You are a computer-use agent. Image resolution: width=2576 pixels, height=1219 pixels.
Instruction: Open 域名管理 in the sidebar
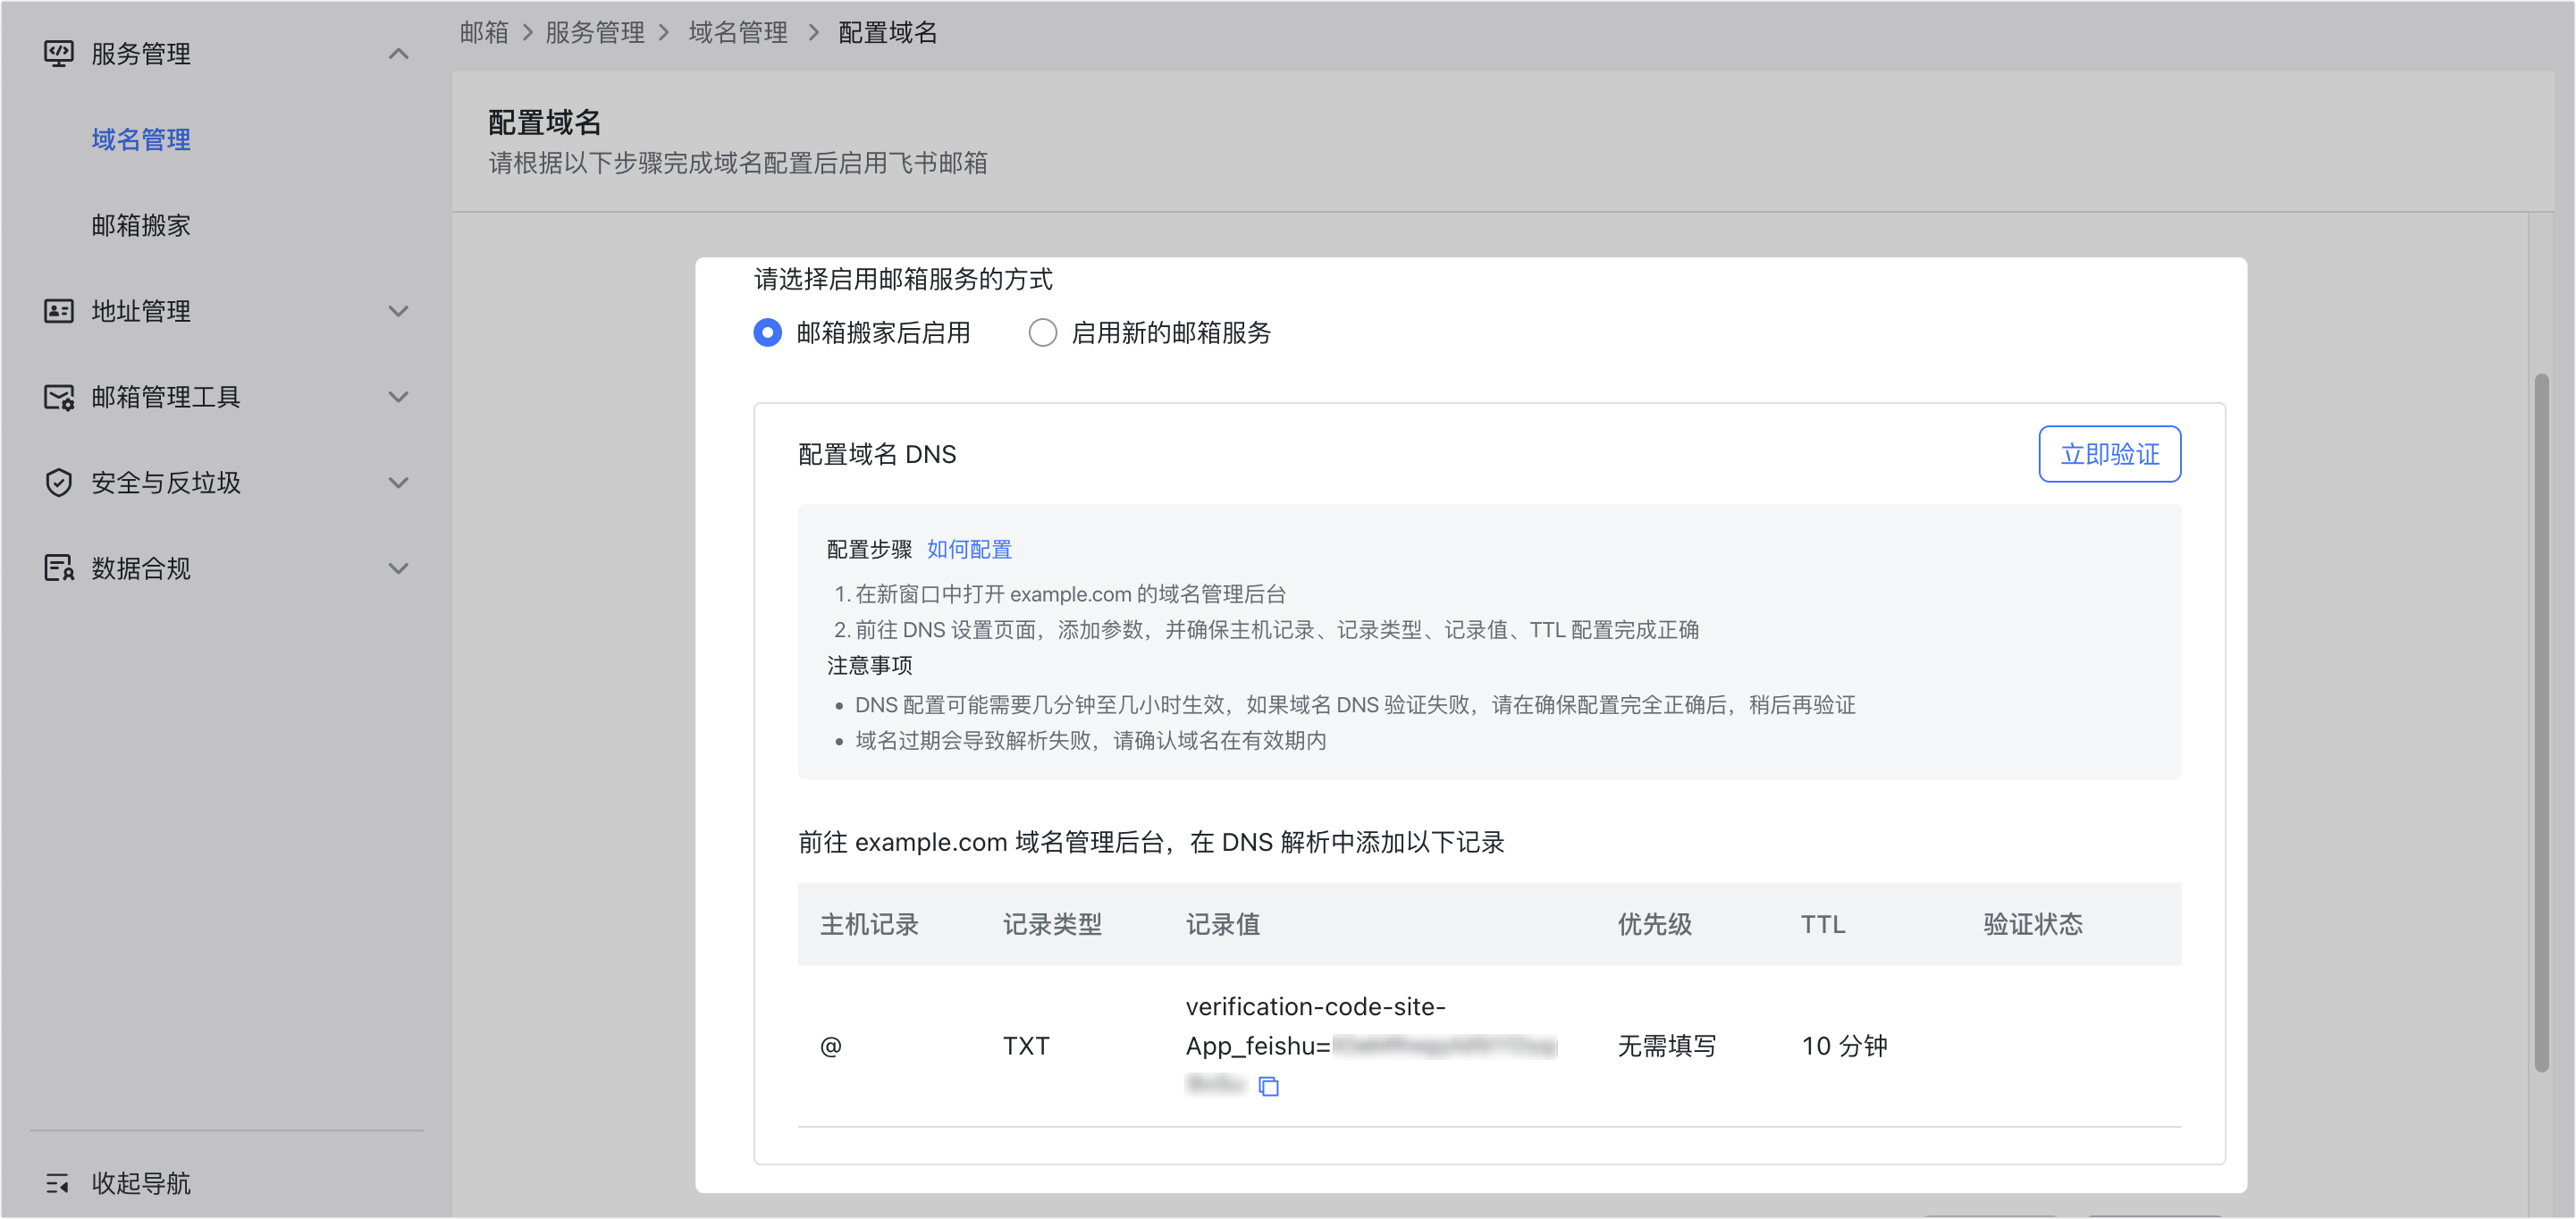tap(141, 139)
